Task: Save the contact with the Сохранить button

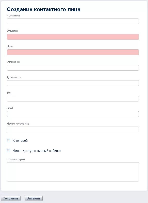Action: pos(11,198)
